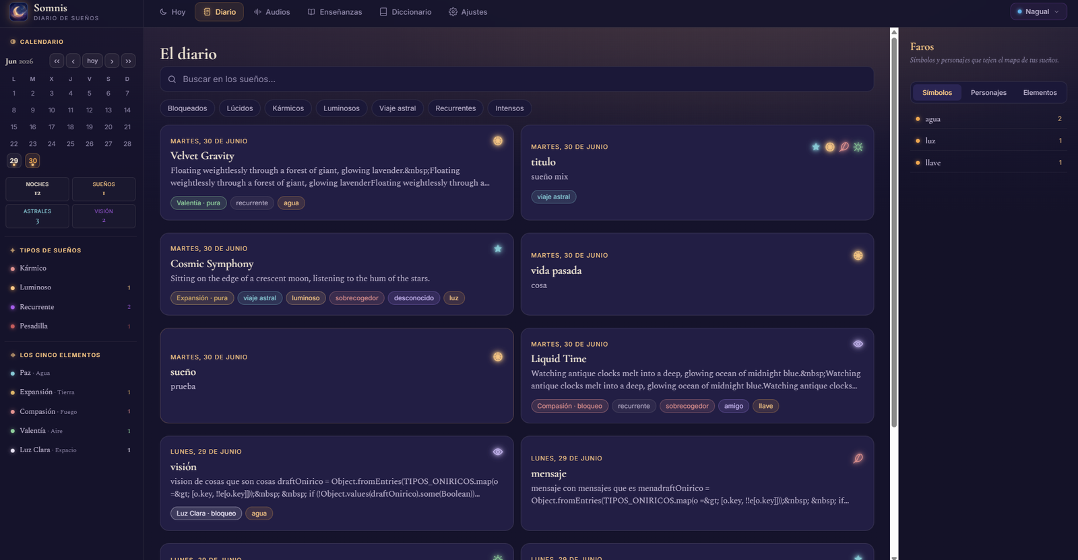Open the Nagual profile dropdown
Screen dimensions: 1078x560
(1038, 11)
